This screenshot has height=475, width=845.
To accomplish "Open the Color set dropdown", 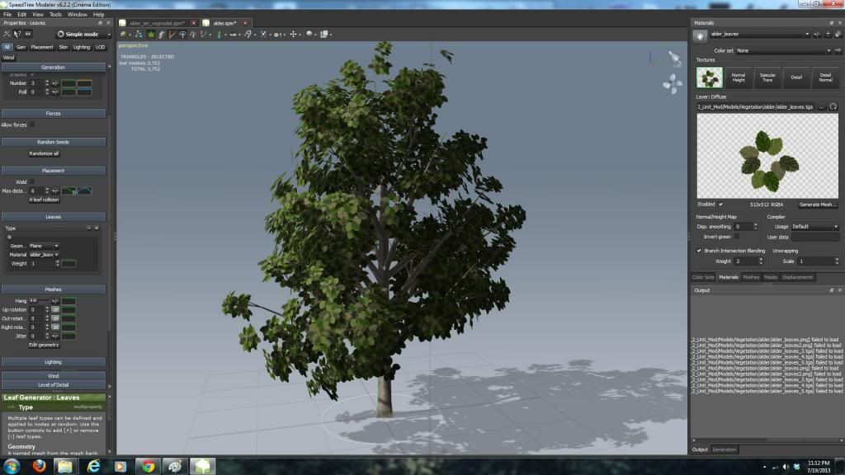I will click(783, 50).
